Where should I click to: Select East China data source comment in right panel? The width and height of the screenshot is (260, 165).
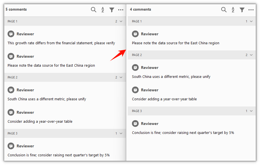(175, 43)
